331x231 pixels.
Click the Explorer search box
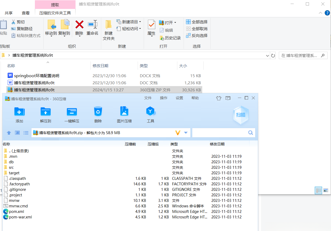[303, 56]
